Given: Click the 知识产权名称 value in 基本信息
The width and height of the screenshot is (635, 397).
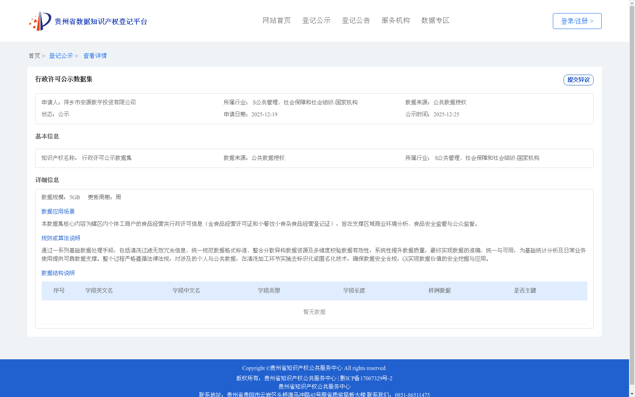Looking at the screenshot, I should pyautogui.click(x=107, y=158).
